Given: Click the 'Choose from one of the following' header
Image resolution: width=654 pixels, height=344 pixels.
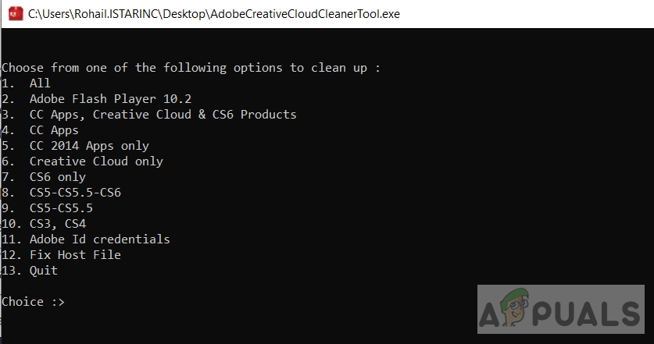Looking at the screenshot, I should pos(191,67).
